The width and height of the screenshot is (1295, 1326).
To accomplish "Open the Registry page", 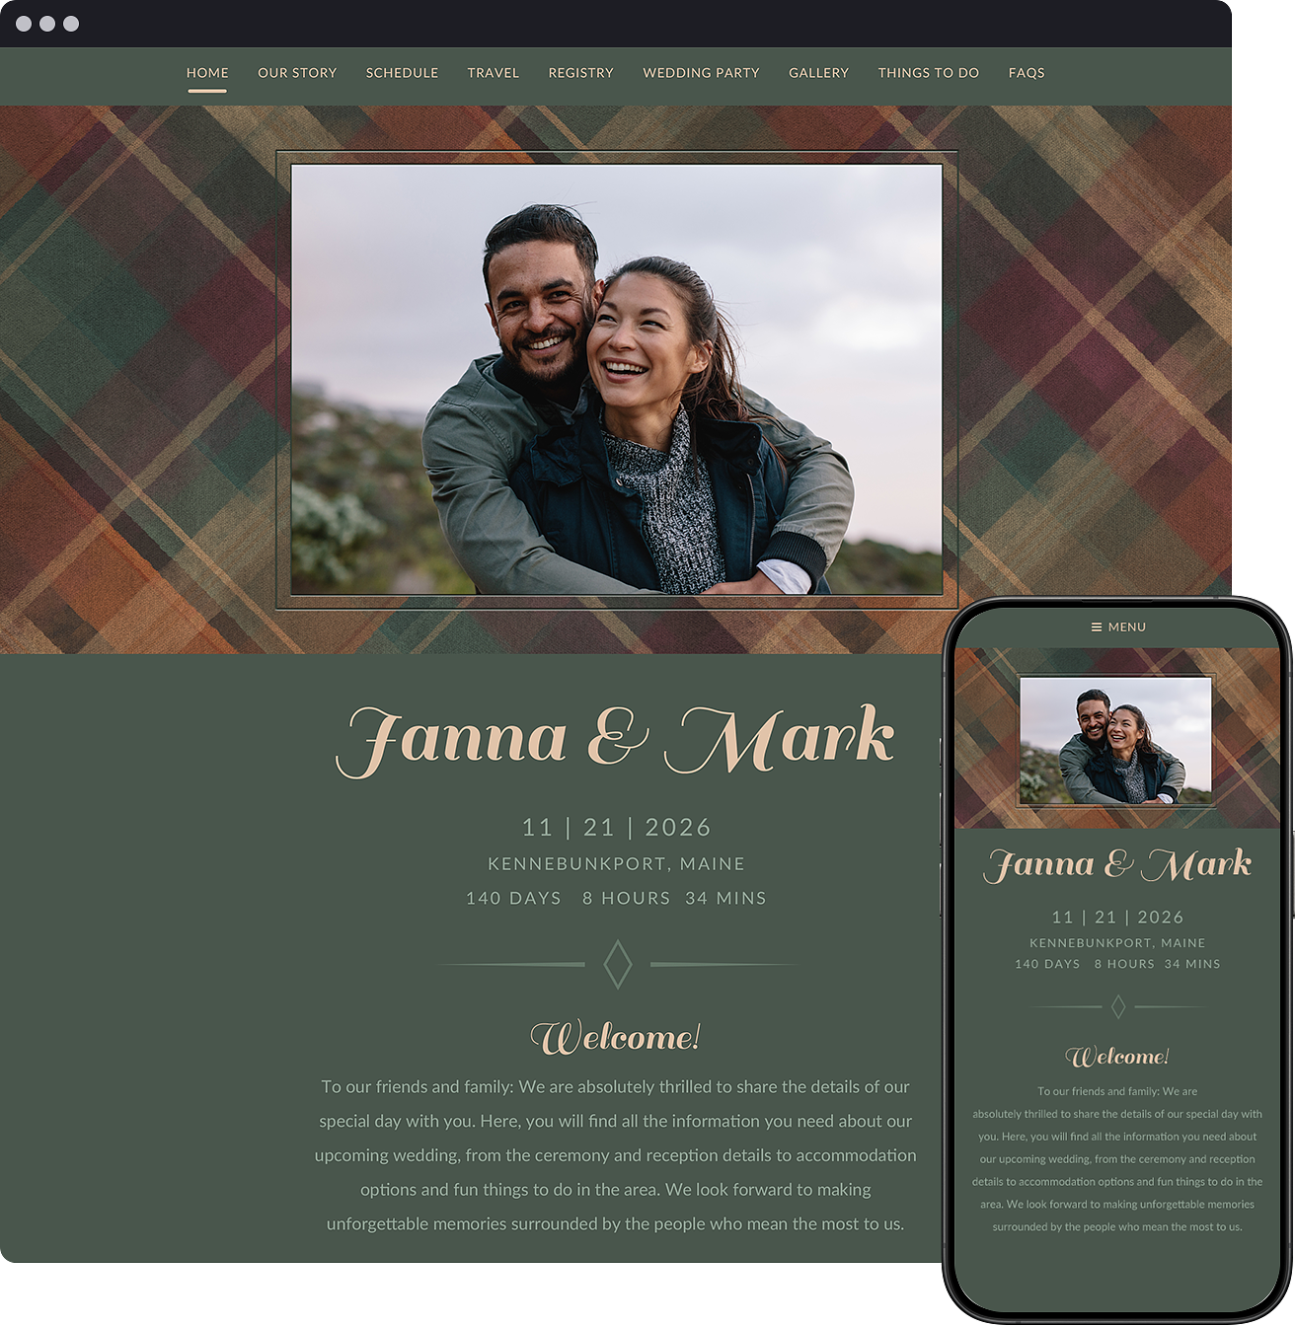I will click(581, 73).
